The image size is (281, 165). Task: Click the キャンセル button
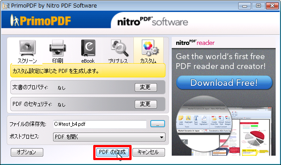coord(149,152)
